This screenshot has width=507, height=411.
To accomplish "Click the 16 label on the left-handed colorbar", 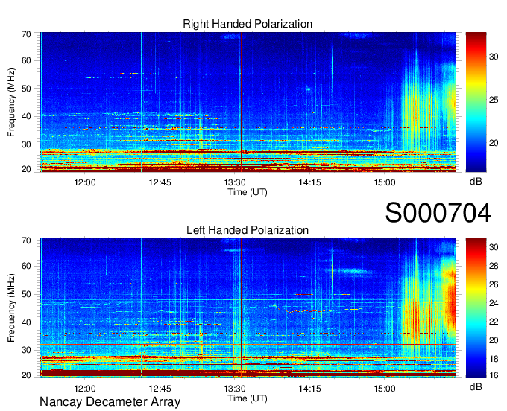I will 494,375.
